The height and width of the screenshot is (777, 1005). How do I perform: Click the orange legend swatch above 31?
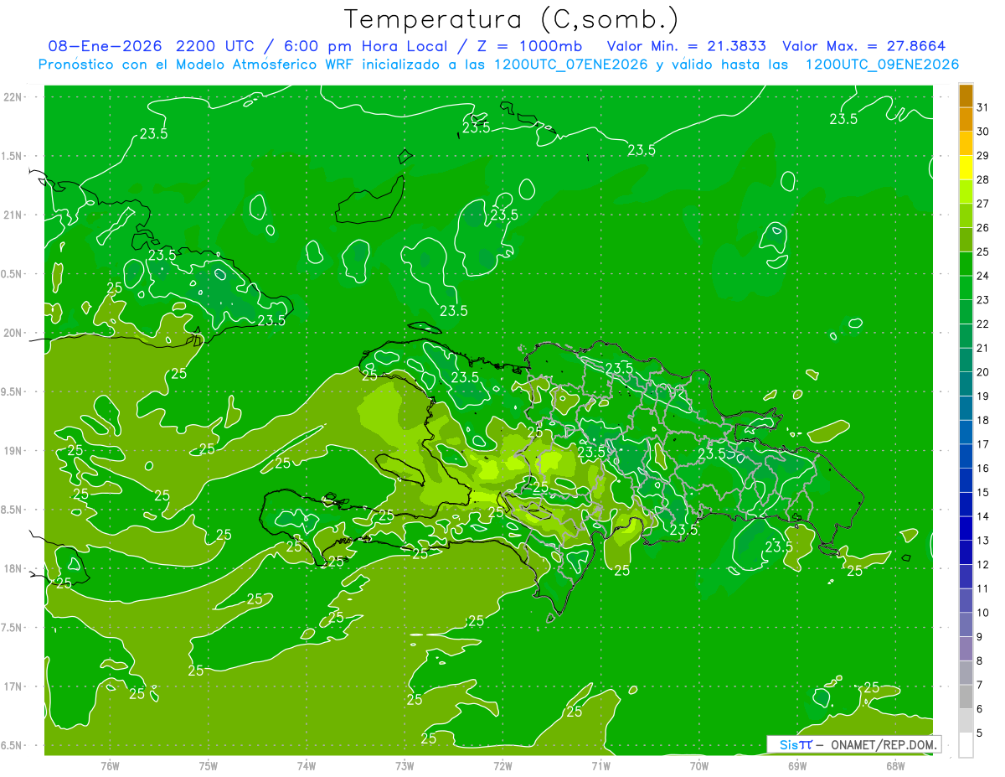[966, 95]
